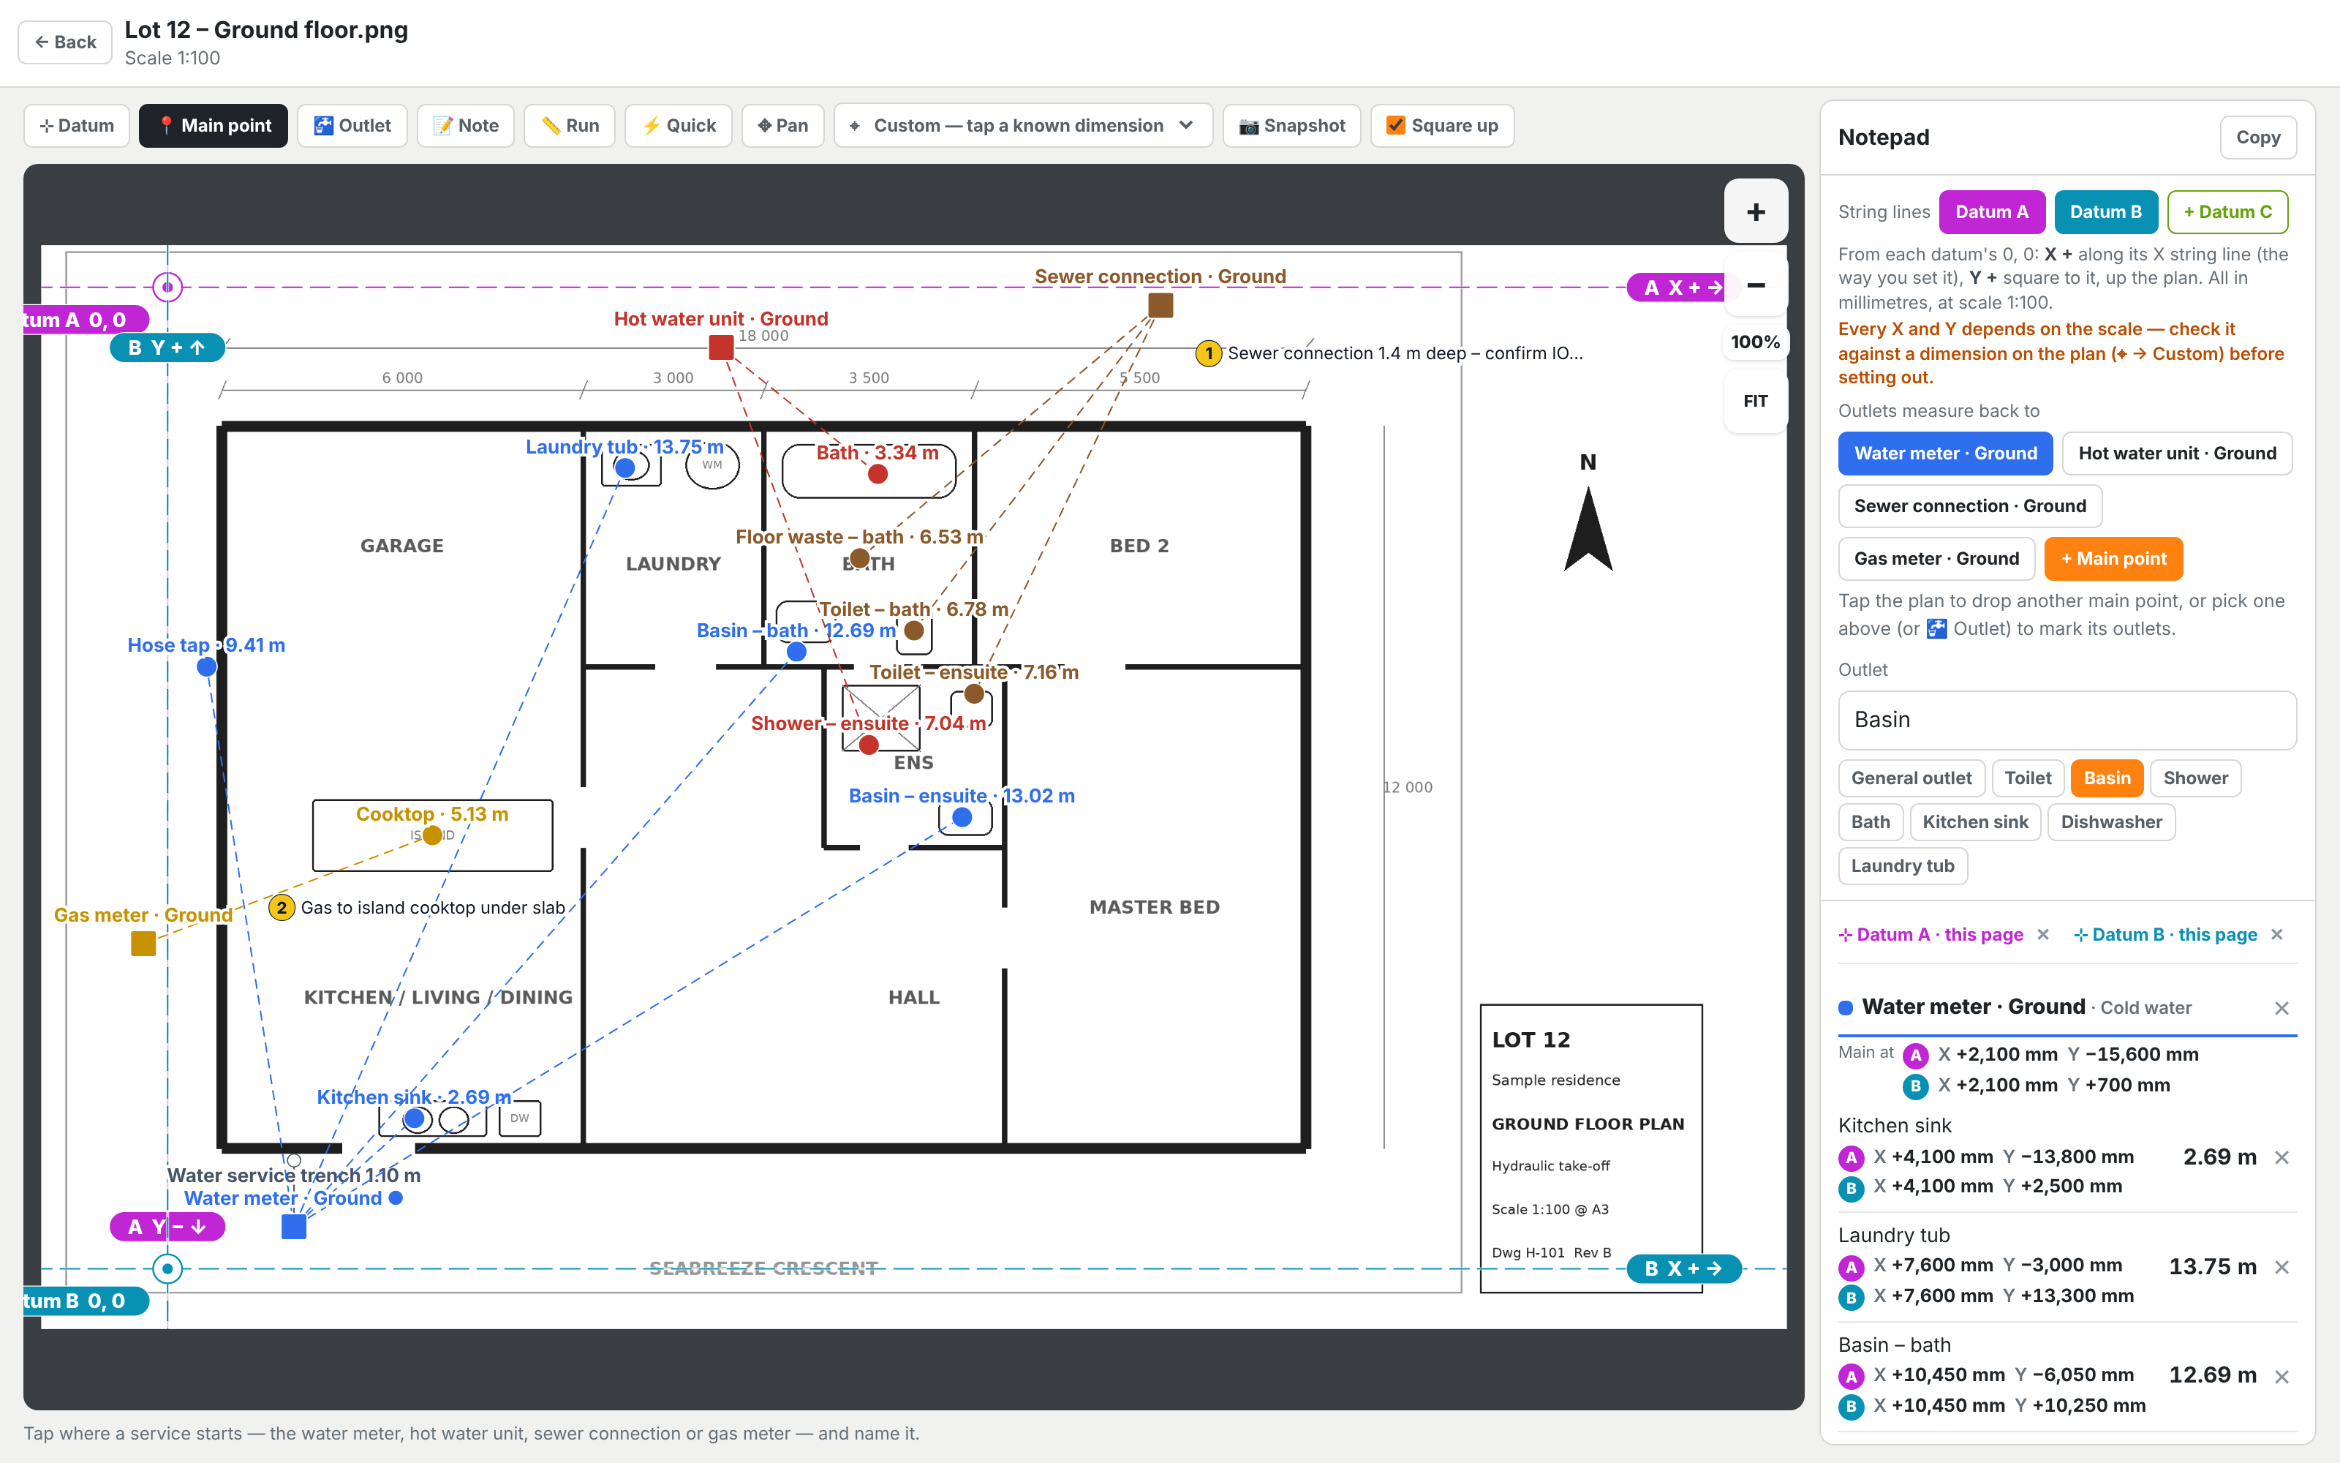Pick the Toilet outlet preset
This screenshot has height=1463, width=2340.
coord(2028,778)
